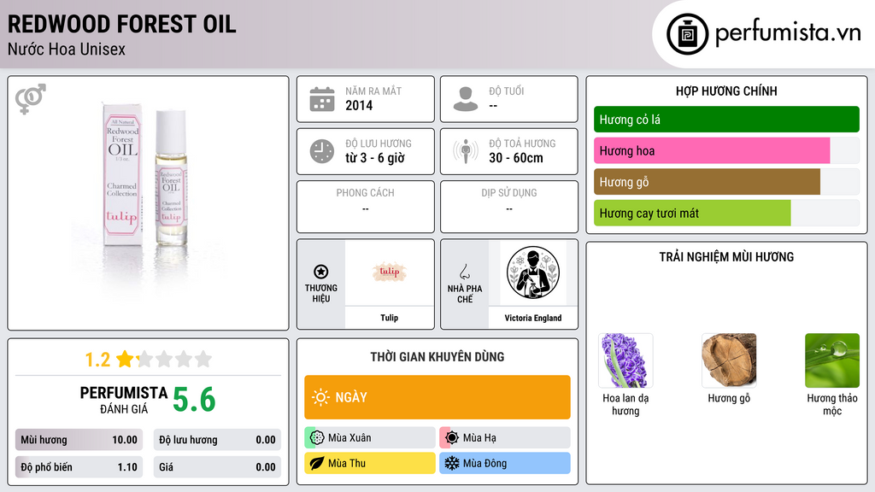Click the nose icon above Nhà pha chế

[x=464, y=272]
